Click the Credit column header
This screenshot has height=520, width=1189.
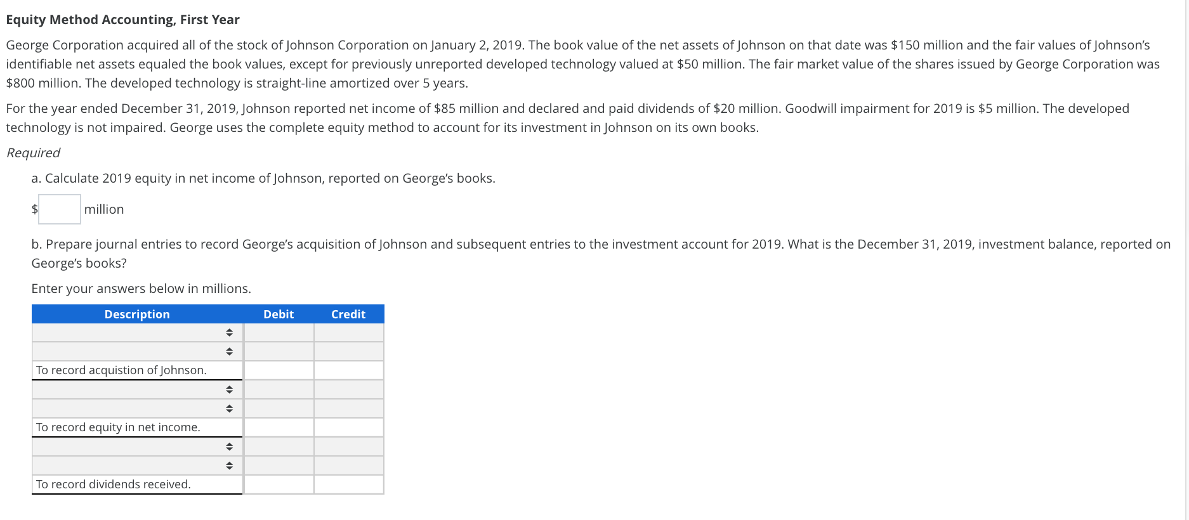tap(349, 314)
